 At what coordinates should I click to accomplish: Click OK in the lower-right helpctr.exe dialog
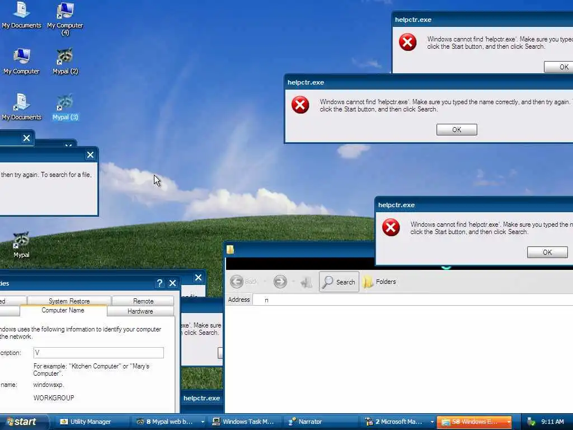(547, 252)
